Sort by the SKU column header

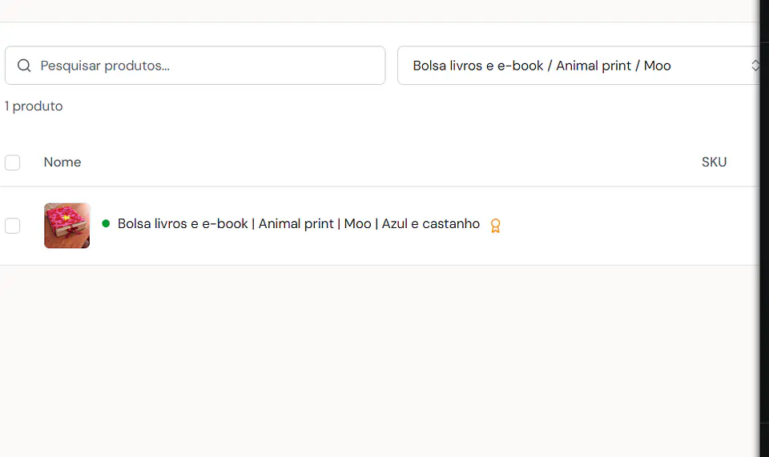tap(714, 162)
